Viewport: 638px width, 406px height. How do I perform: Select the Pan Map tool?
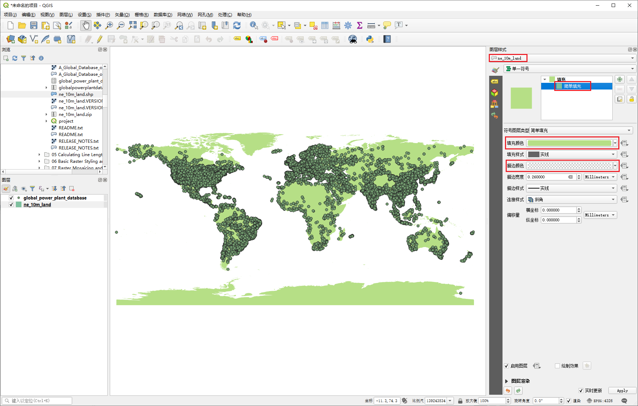86,25
